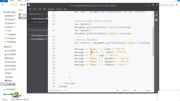Toggle INS insert mode in status bar
The height and width of the screenshot is (101, 180).
click(118, 90)
